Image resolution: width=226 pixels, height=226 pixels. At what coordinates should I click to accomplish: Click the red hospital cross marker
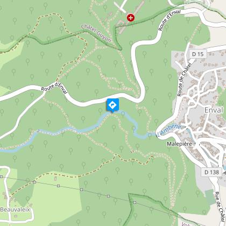point(131,18)
